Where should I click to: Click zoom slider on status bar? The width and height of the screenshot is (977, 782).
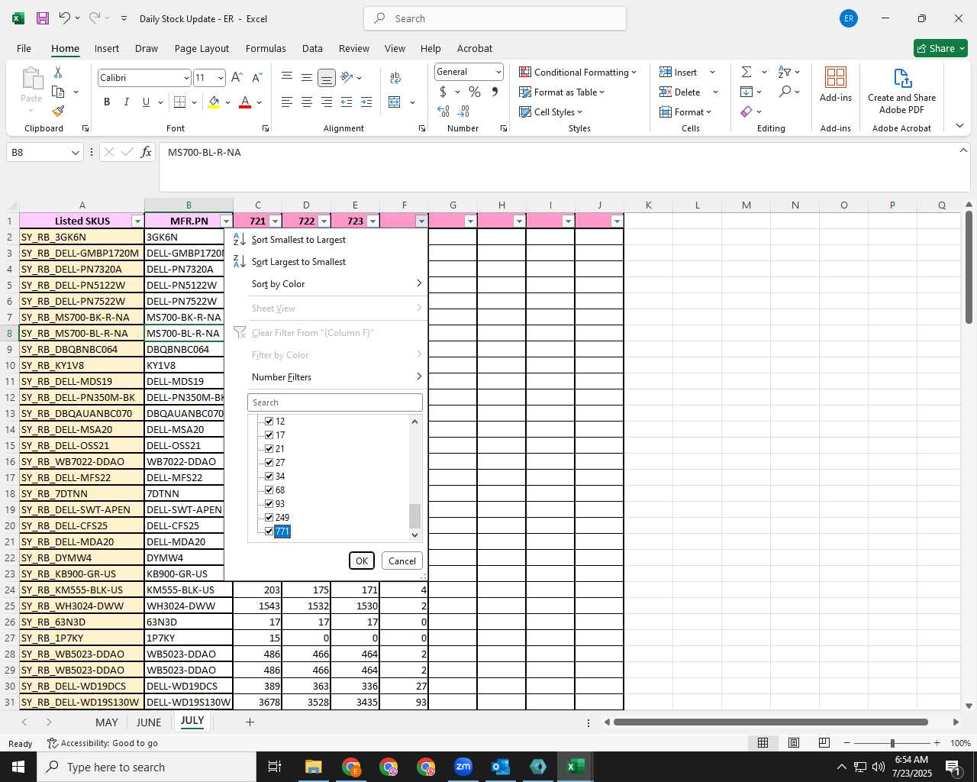(892, 743)
